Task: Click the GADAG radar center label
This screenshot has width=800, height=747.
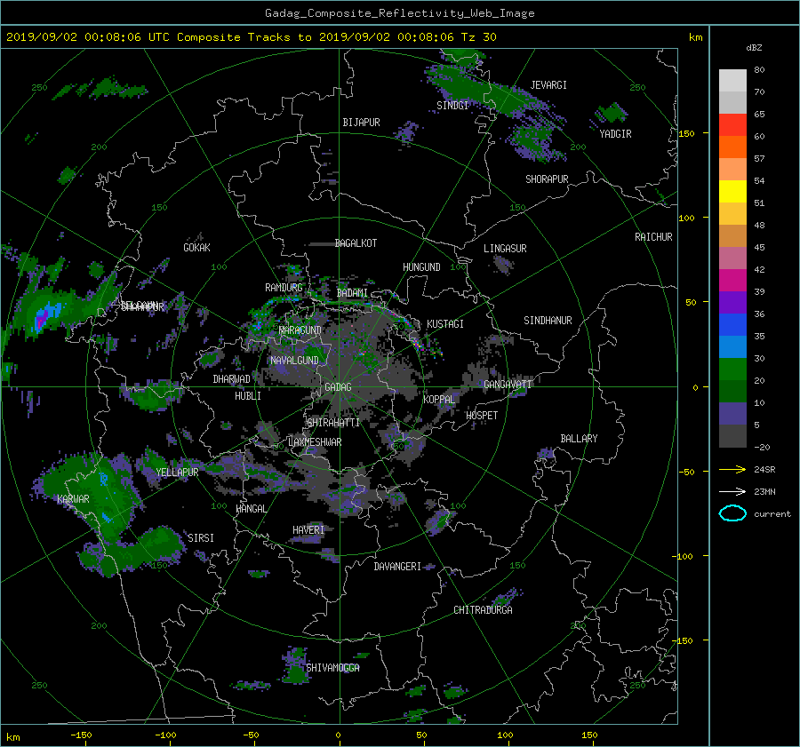Action: pyautogui.click(x=338, y=387)
